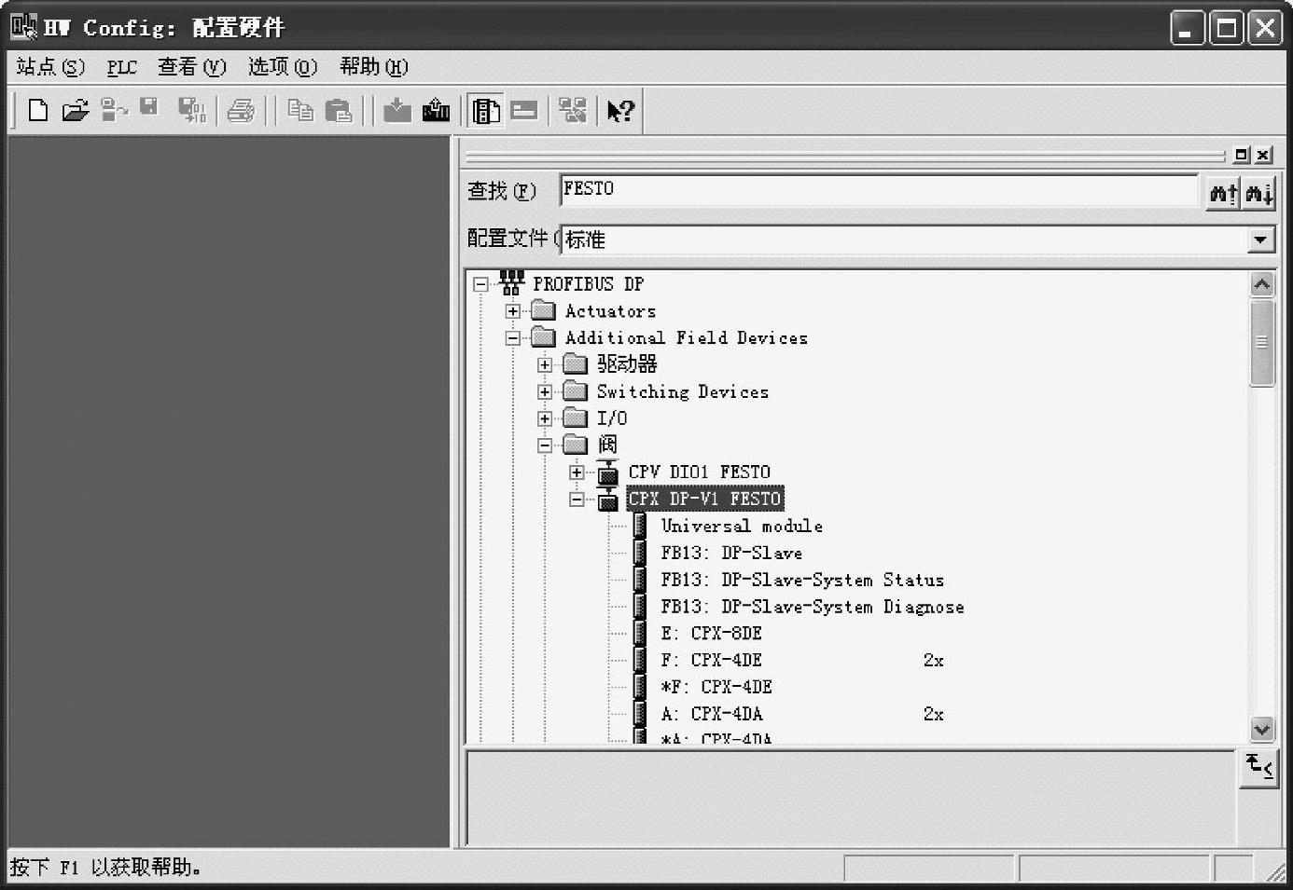
Task: Select the CPX DP-V1 FESTO device
Action: pyautogui.click(x=704, y=499)
